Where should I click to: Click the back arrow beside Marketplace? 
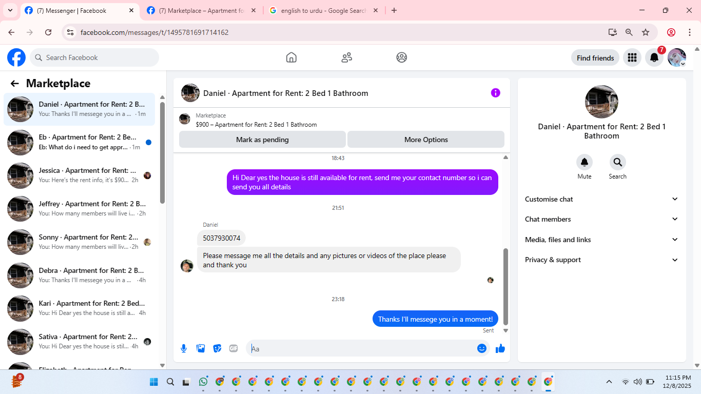pos(14,84)
